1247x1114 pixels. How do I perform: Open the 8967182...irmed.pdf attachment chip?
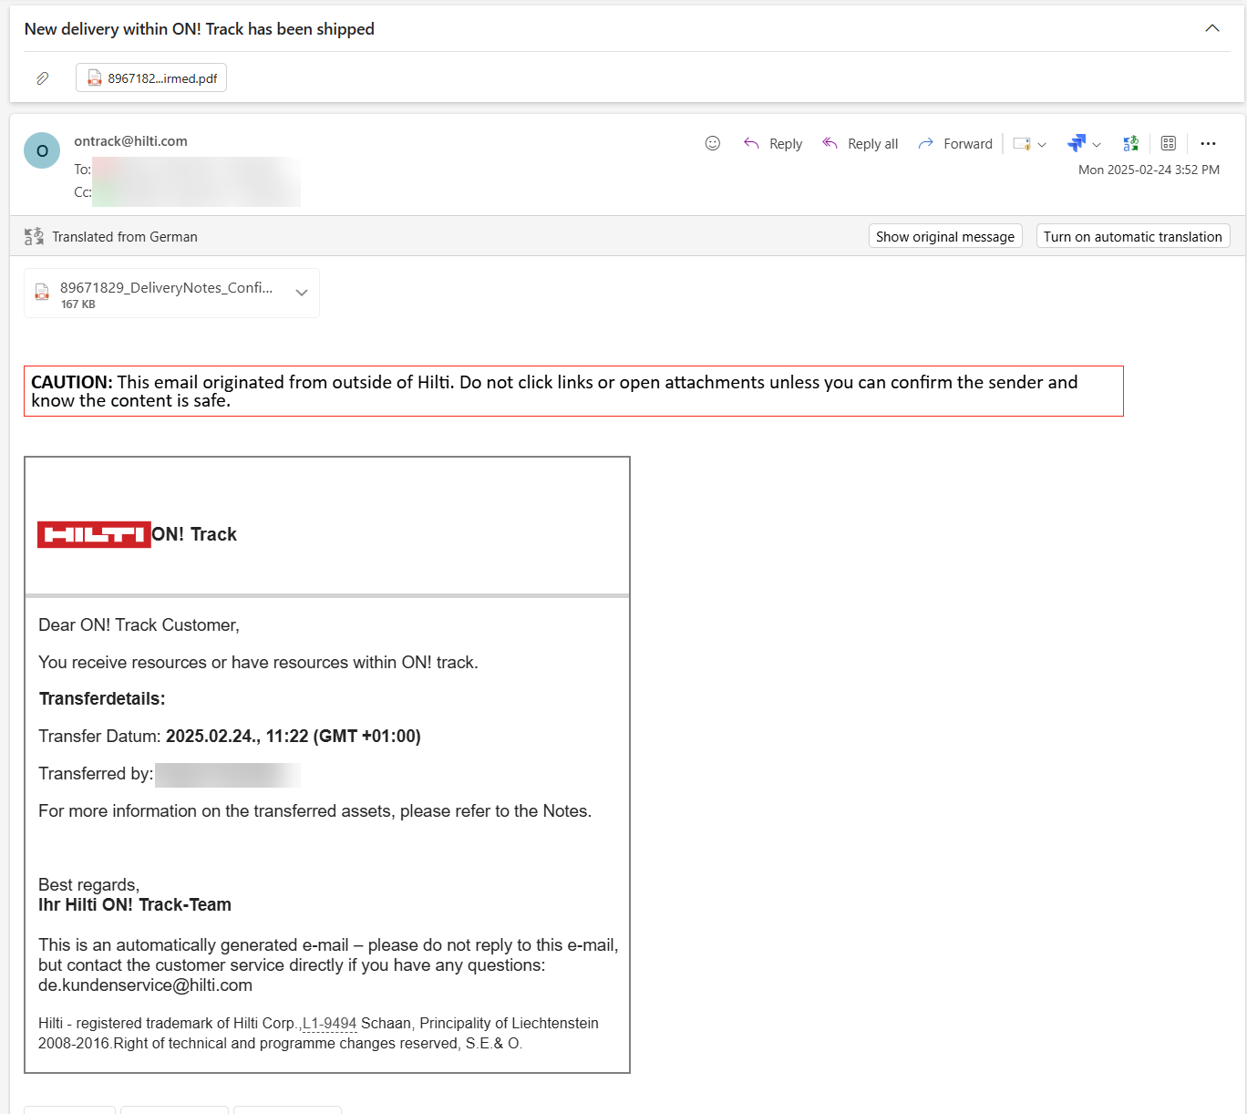pyautogui.click(x=151, y=78)
